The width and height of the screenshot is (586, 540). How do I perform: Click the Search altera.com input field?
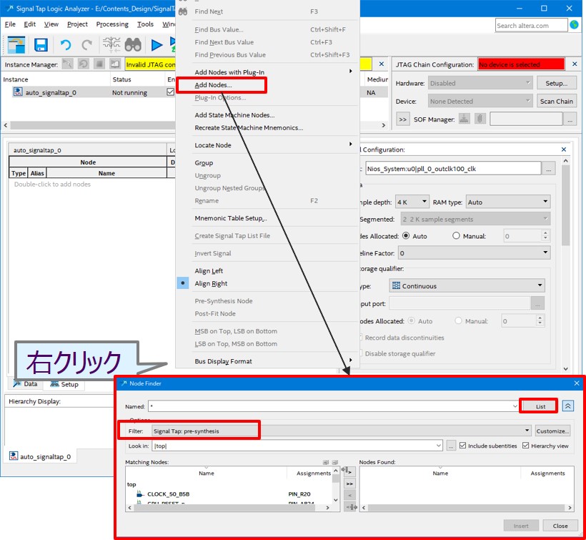(531, 26)
